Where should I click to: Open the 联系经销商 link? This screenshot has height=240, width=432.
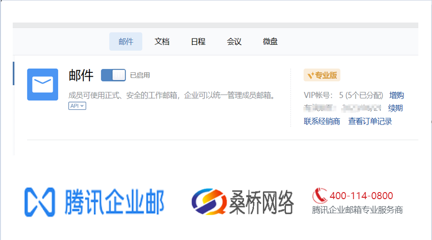[322, 121]
